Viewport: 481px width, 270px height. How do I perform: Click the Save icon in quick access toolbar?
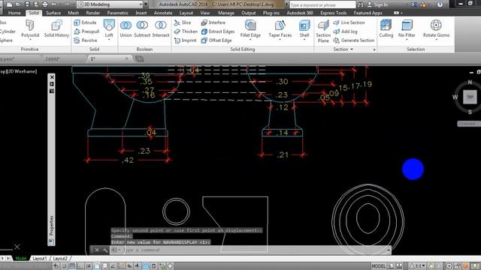click(27, 4)
